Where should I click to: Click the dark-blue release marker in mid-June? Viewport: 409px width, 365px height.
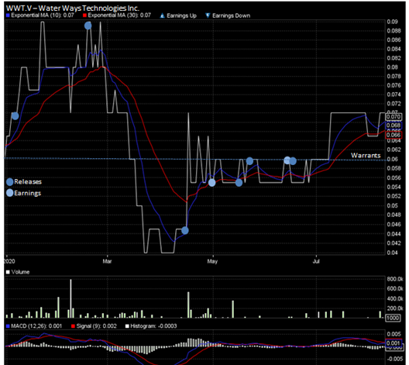pos(293,161)
